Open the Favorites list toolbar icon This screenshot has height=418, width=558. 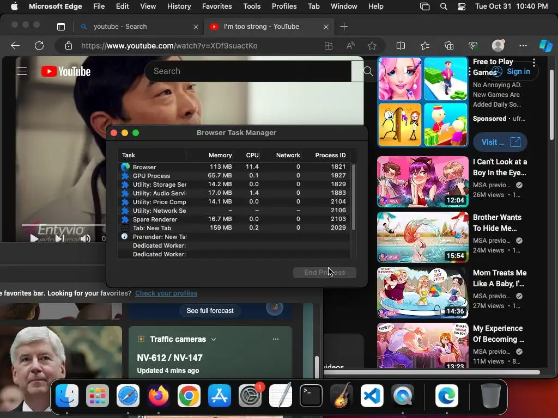coord(425,46)
